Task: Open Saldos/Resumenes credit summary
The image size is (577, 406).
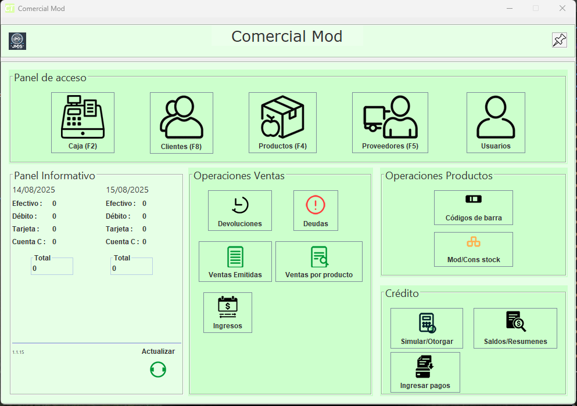Action: click(x=515, y=328)
